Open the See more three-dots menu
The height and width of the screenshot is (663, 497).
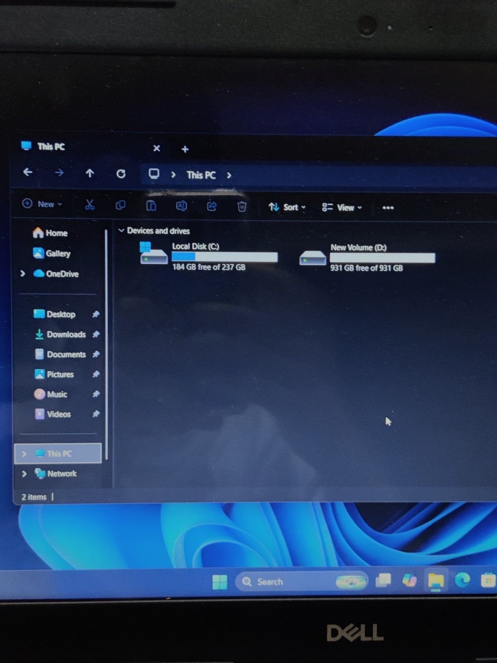[x=388, y=208]
